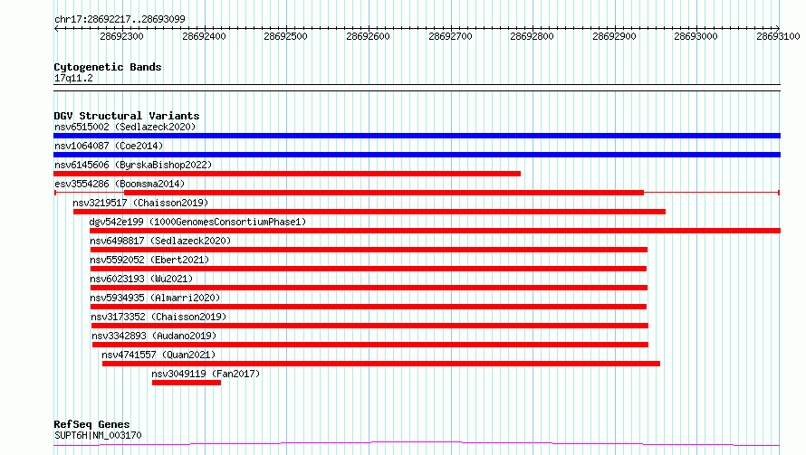Click the nsv6515002 (Sedlazeck2020) variant label
Image resolution: width=806 pixels, height=455 pixels.
pos(125,127)
